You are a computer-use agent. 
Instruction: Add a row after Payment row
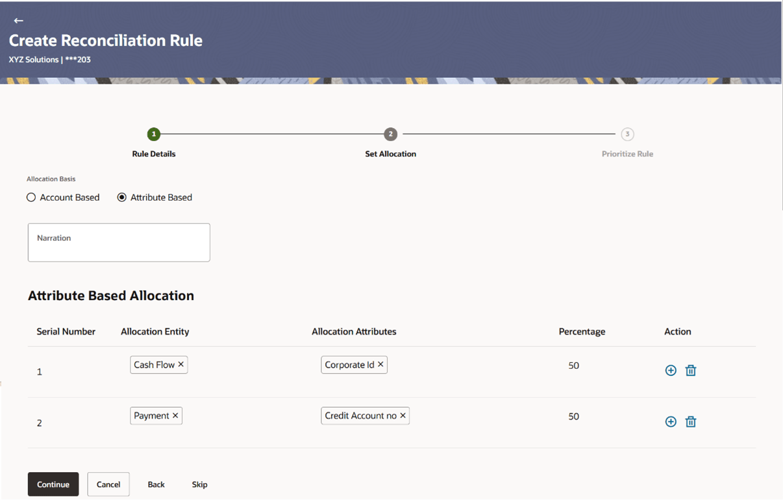(671, 421)
